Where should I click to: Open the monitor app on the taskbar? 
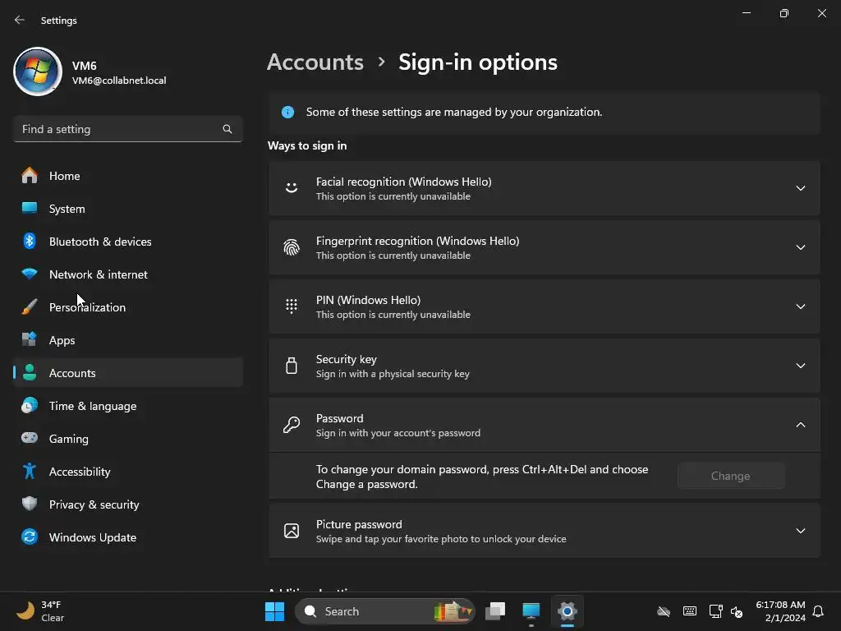(531, 611)
